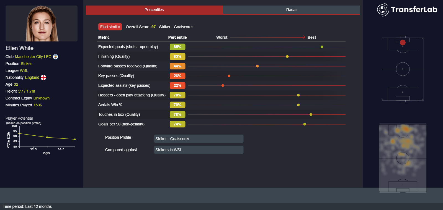Screen dimensions: 443x210
Task: Click the Expected goals (shots - open play) metric
Action: click(128, 47)
